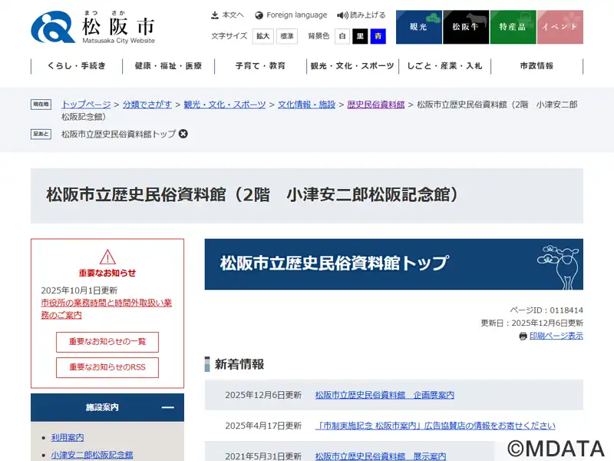614x461 pixels.
Task: Open 観光・文化・スポーツ menu
Action: (x=352, y=66)
